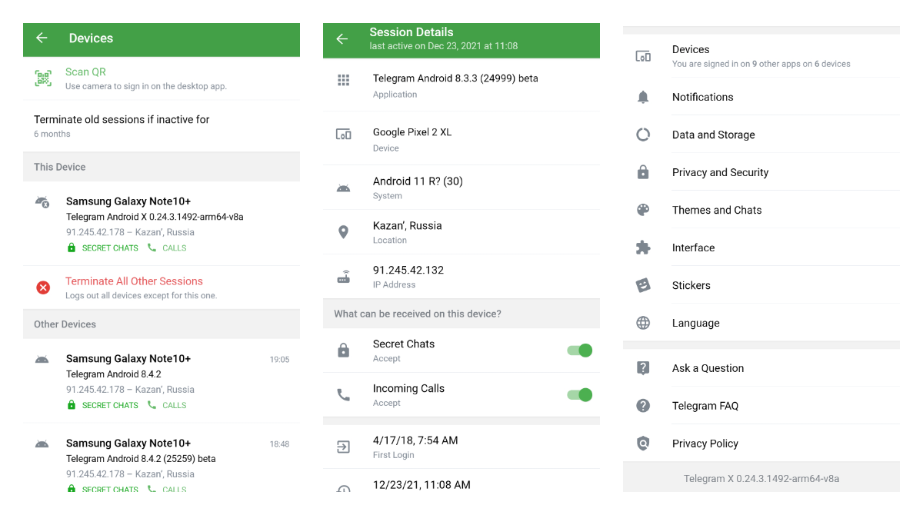The width and height of the screenshot is (923, 515).
Task: Open Telegram FAQ
Action: [x=761, y=406]
